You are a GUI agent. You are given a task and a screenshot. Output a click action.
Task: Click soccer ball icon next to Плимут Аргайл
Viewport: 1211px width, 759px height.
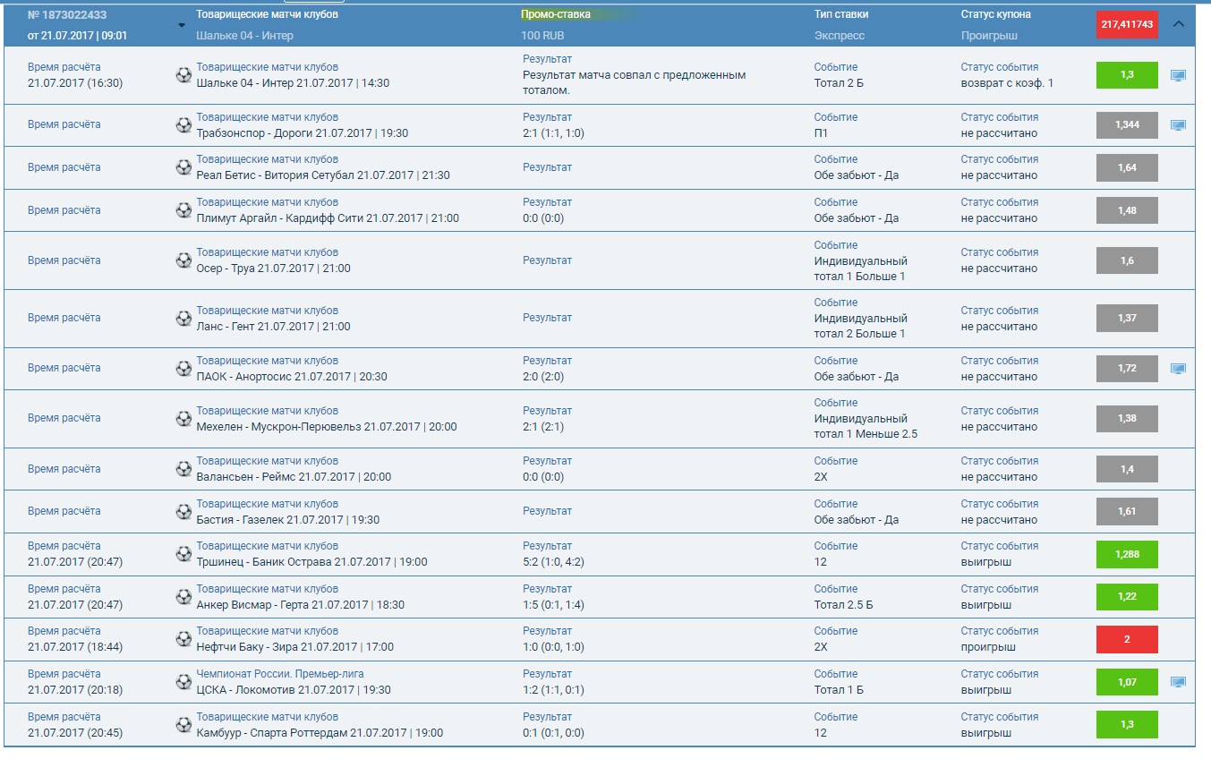point(183,210)
